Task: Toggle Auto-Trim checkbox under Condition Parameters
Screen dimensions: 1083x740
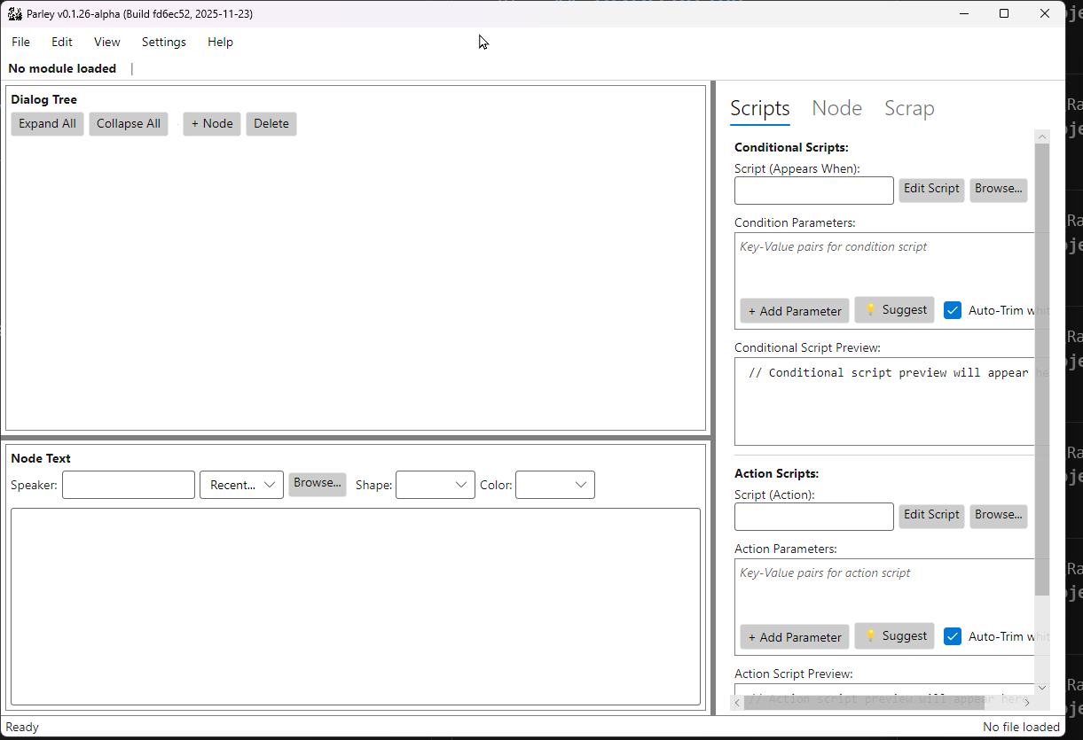Action: [953, 310]
